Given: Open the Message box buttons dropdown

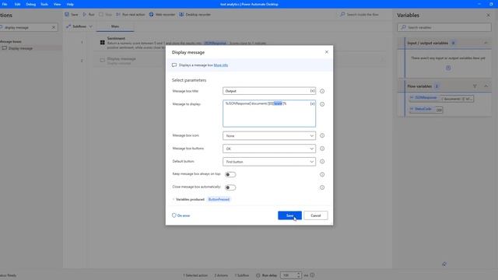Looking at the screenshot, I should [x=269, y=149].
